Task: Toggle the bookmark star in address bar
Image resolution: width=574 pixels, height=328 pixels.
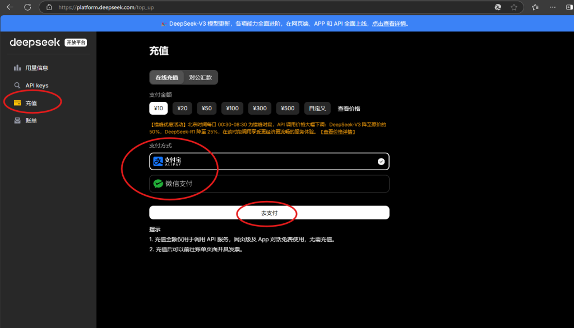Action: [513, 7]
